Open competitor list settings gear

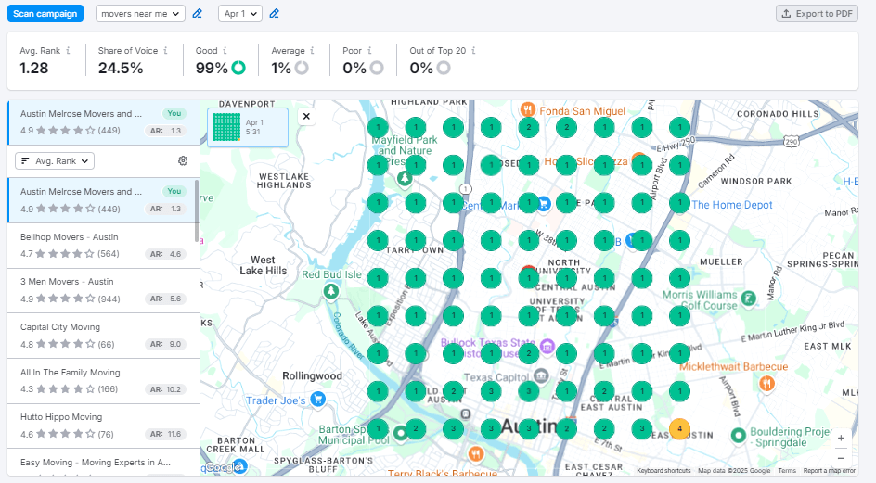pyautogui.click(x=183, y=160)
